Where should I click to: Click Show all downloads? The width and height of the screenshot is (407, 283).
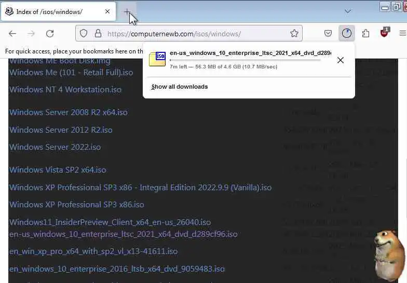point(180,87)
